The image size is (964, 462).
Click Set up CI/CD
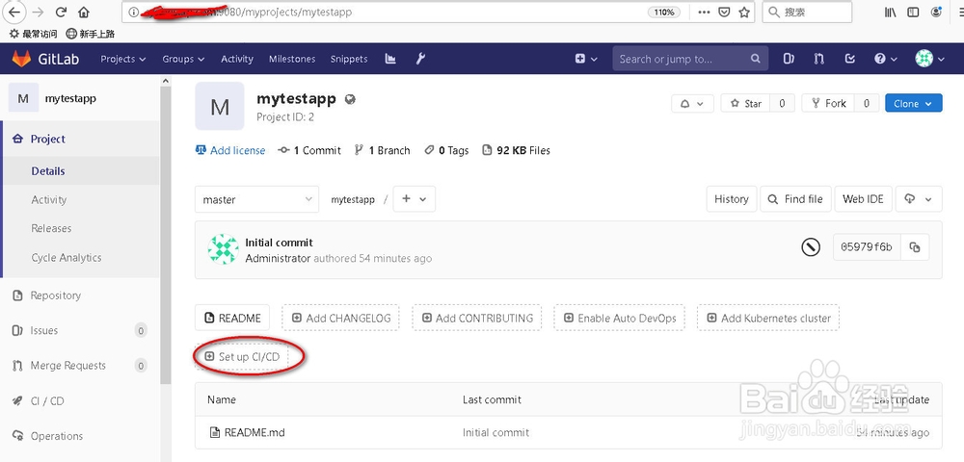click(242, 356)
